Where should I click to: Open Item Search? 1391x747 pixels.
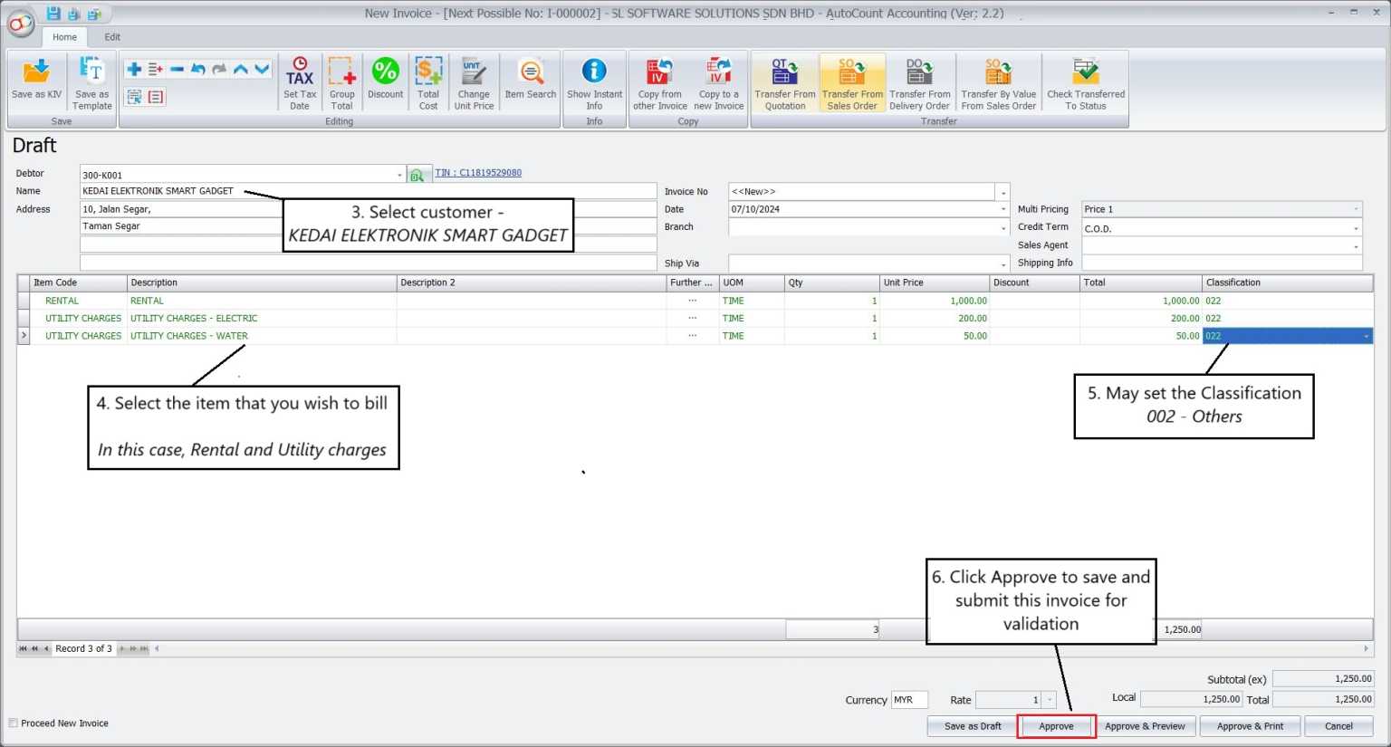531,79
